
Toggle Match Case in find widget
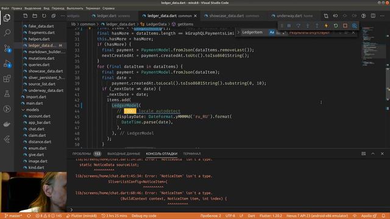pos(272,32)
